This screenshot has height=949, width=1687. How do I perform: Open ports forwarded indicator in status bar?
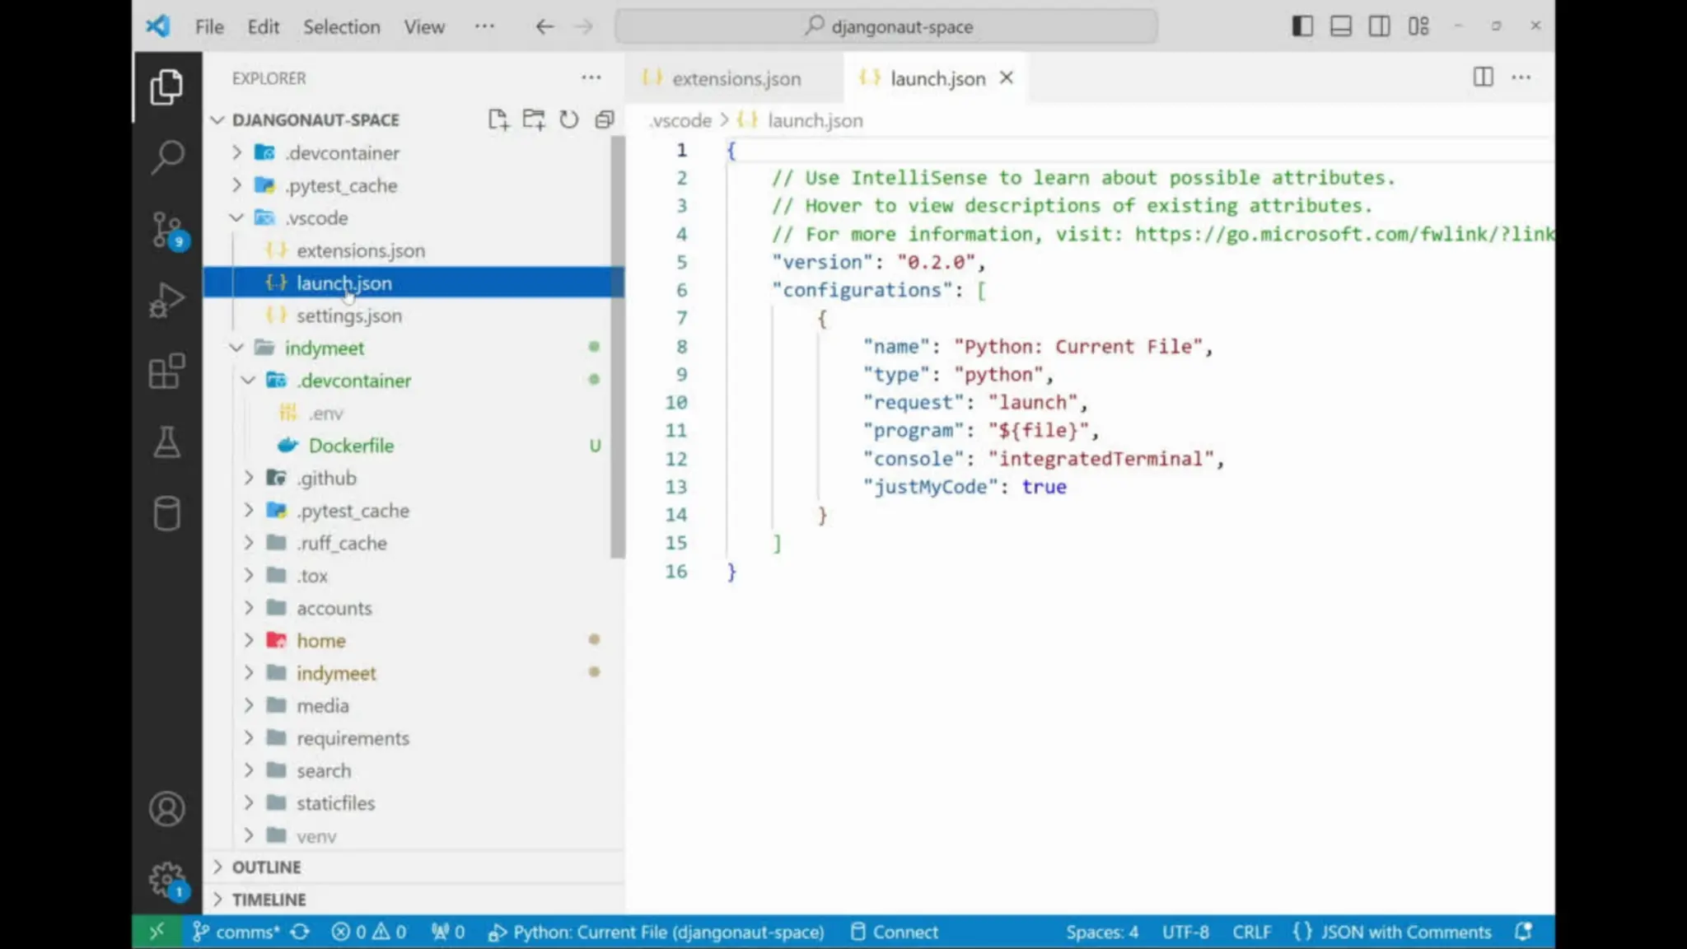tap(448, 932)
